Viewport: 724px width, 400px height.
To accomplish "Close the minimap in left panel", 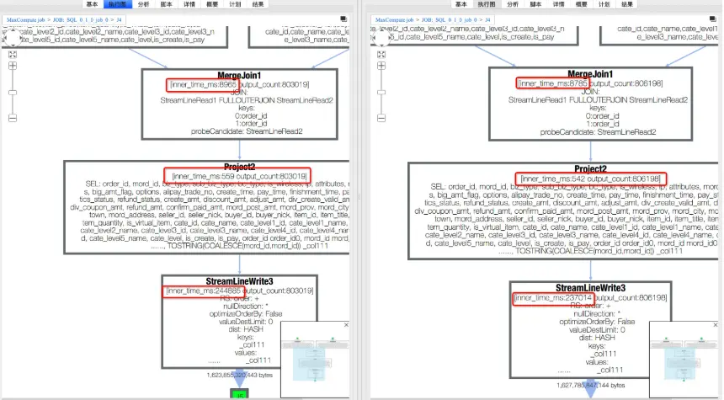I will (x=346, y=325).
